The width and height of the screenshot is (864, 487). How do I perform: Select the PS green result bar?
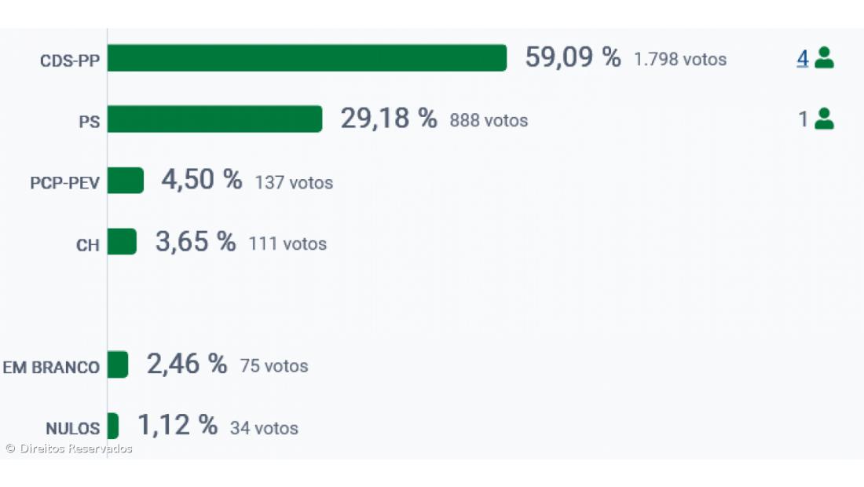tap(214, 119)
